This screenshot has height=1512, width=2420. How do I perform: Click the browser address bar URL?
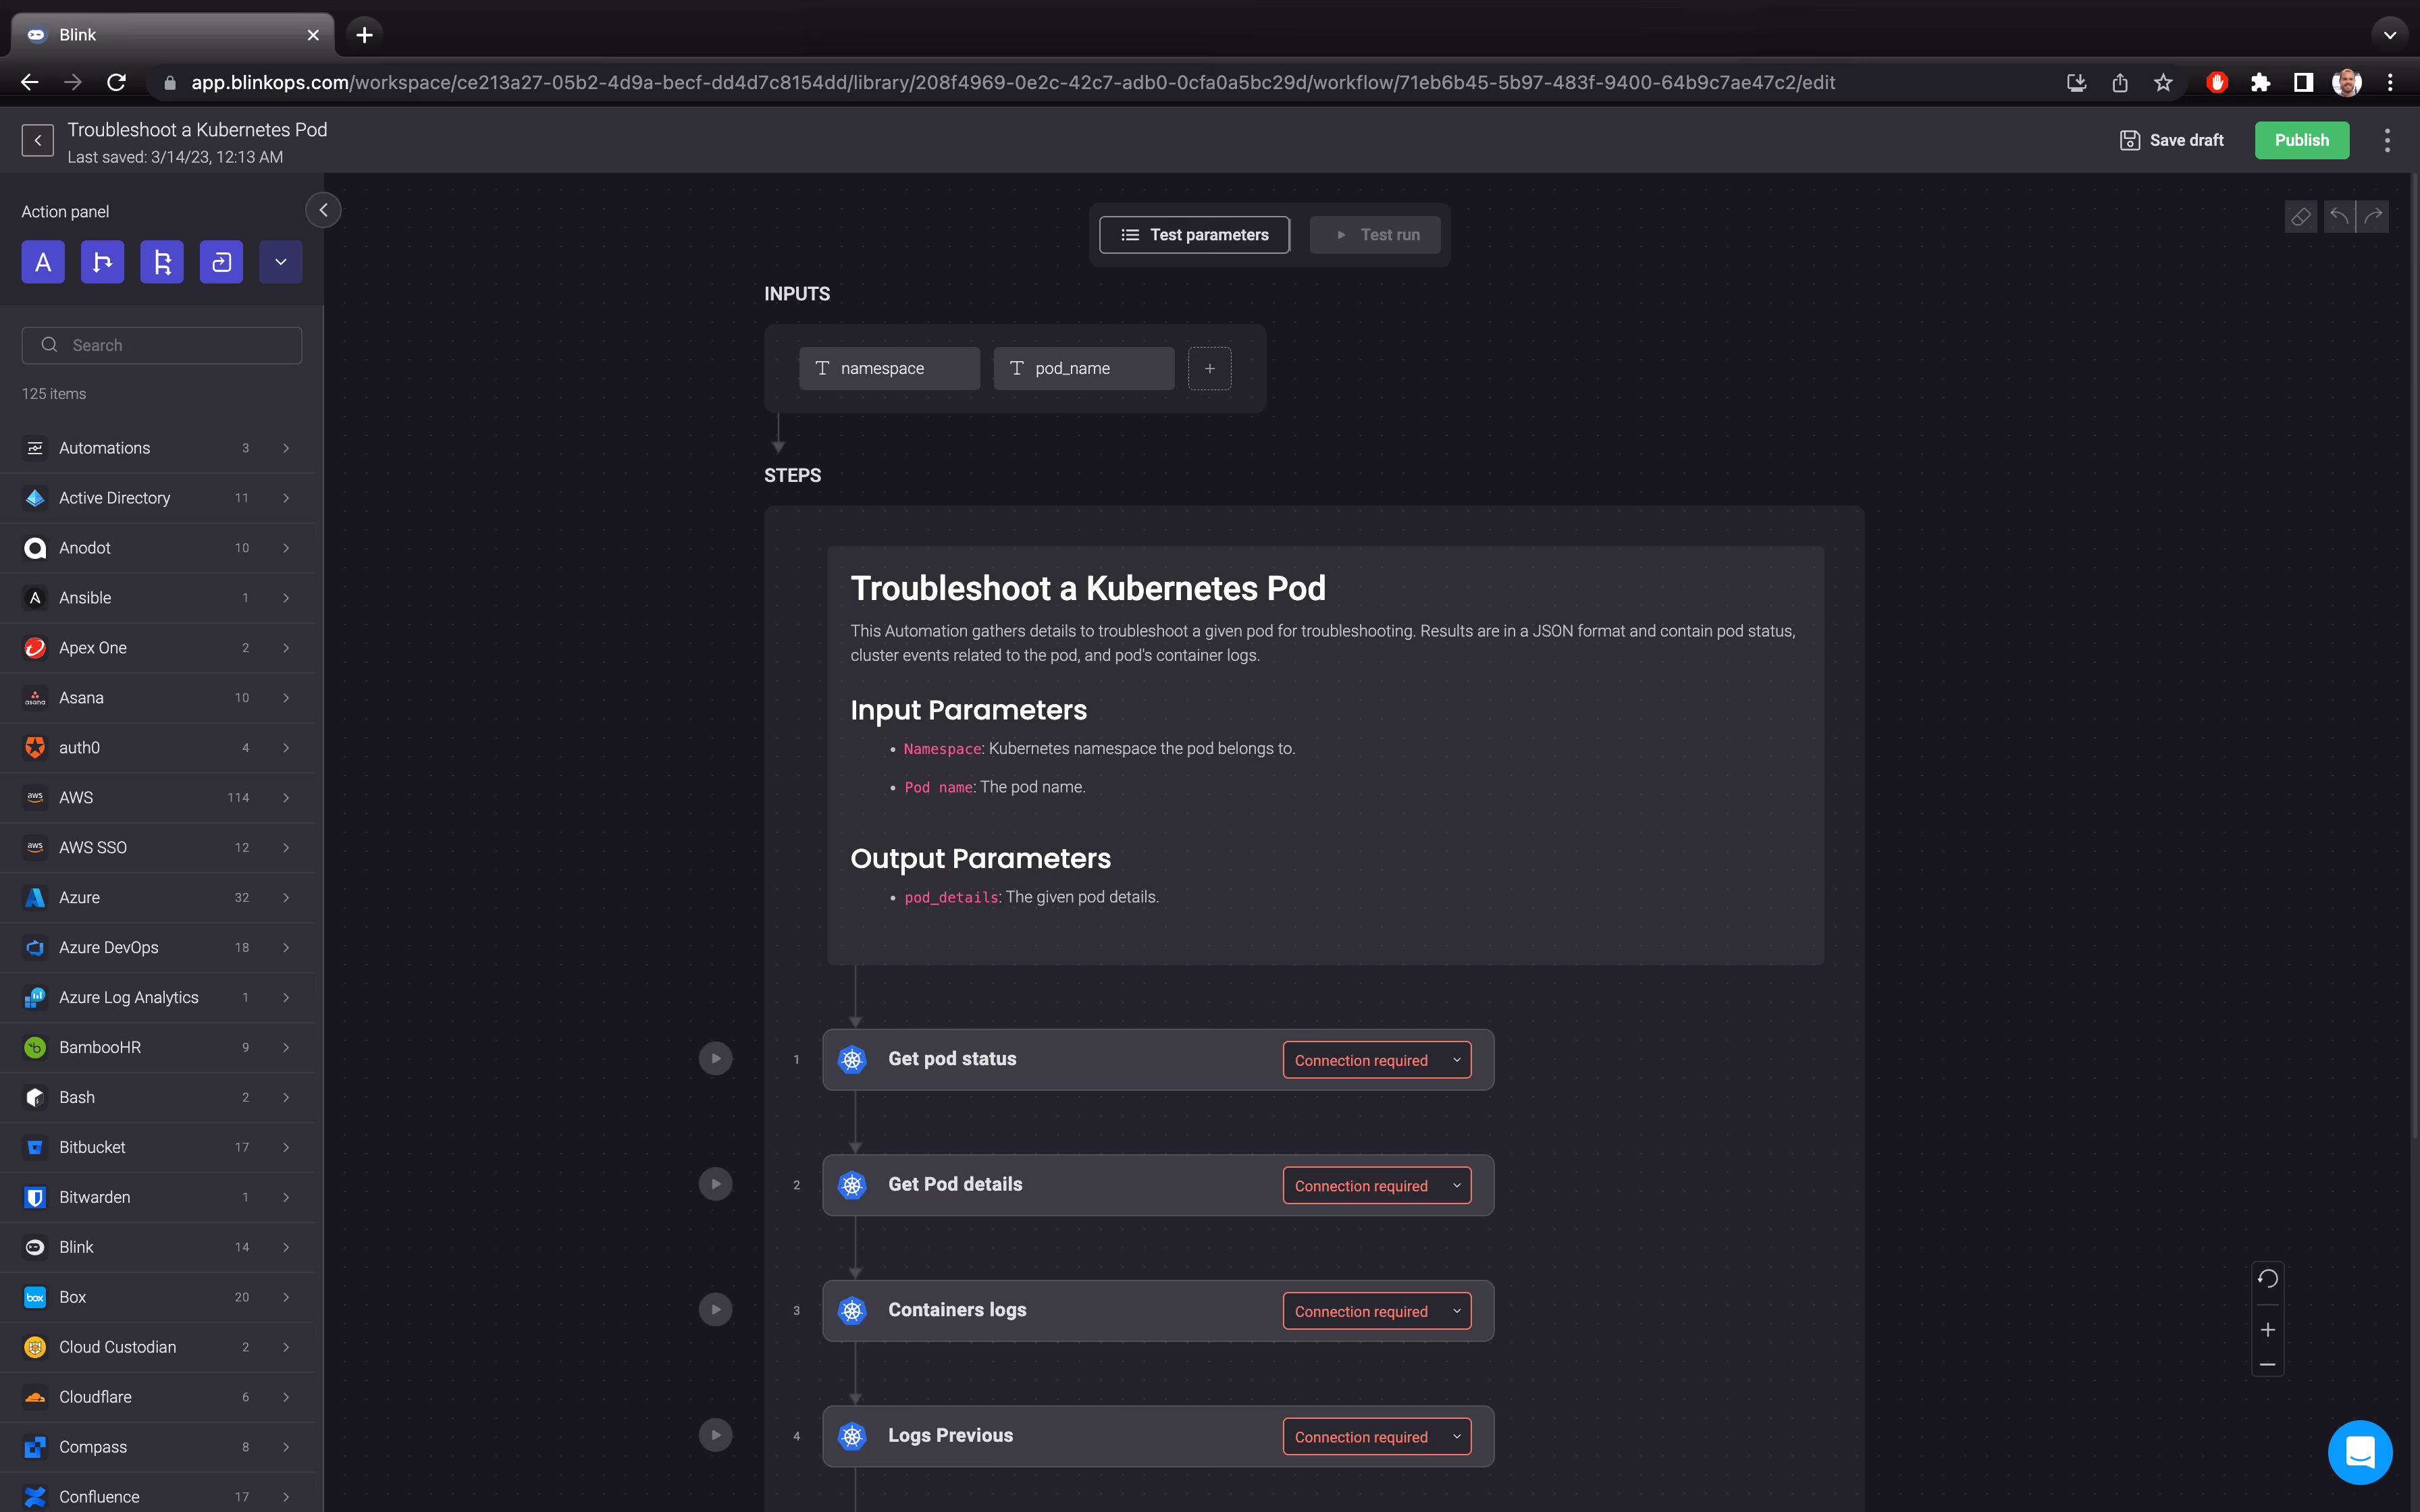tap(1013, 83)
